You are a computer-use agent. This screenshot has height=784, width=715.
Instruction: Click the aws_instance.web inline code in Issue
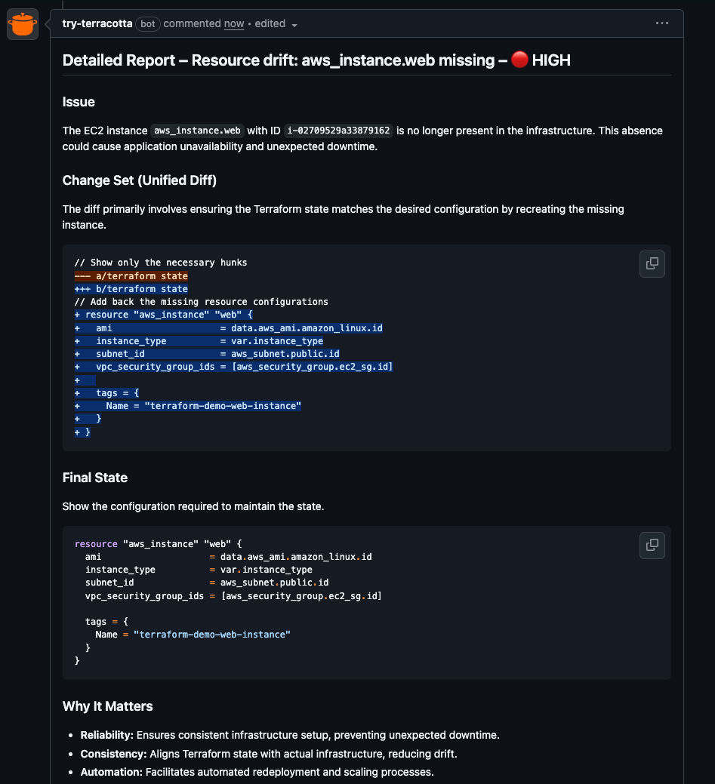coord(197,131)
